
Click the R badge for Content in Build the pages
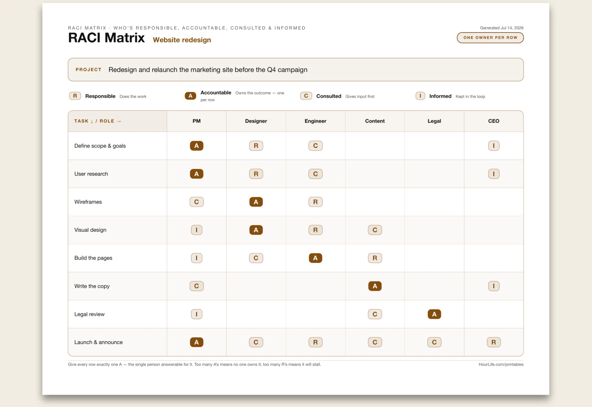pyautogui.click(x=375, y=258)
